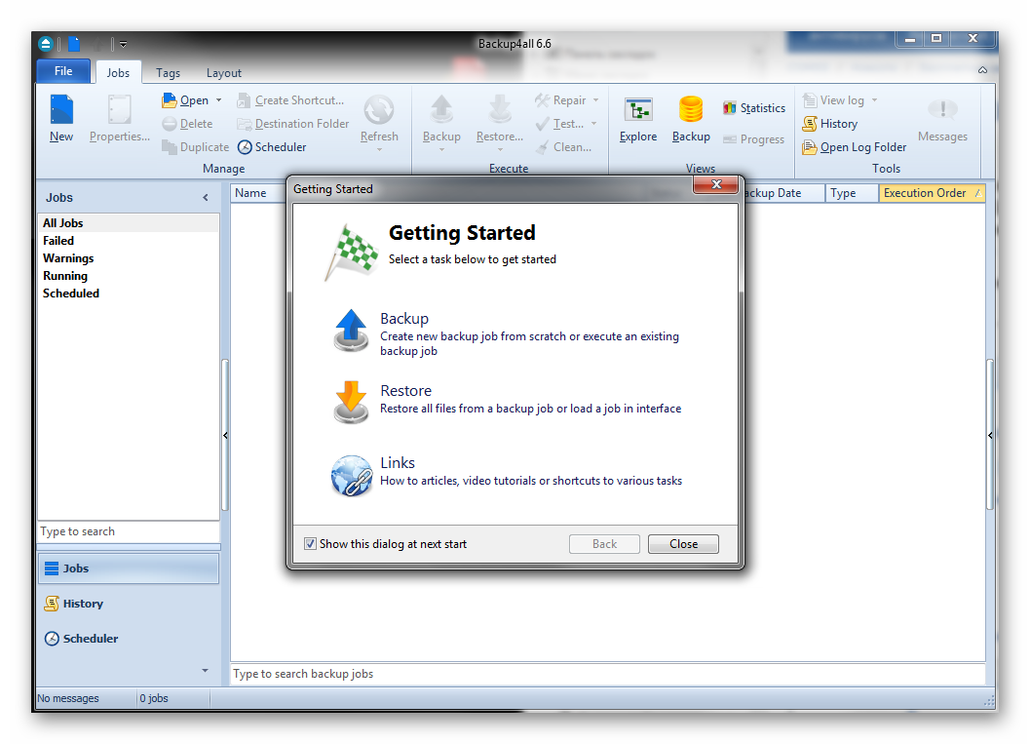1030x744 pixels.
Task: Click the Duplicate job icon
Action: (170, 147)
